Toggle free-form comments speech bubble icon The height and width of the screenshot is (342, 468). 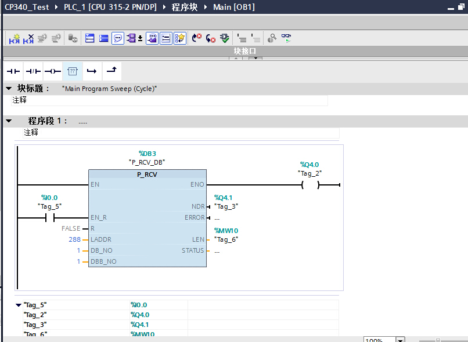click(118, 38)
